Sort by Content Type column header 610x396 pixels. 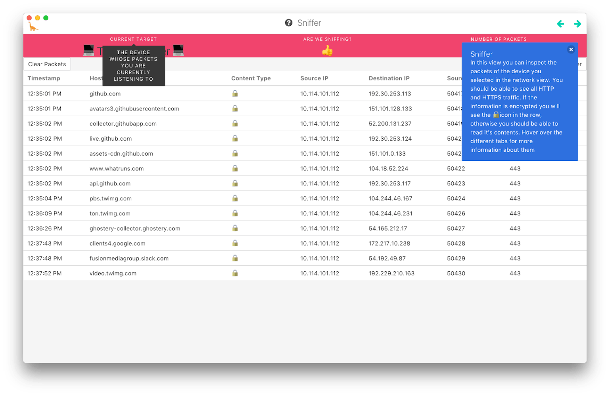pos(251,78)
